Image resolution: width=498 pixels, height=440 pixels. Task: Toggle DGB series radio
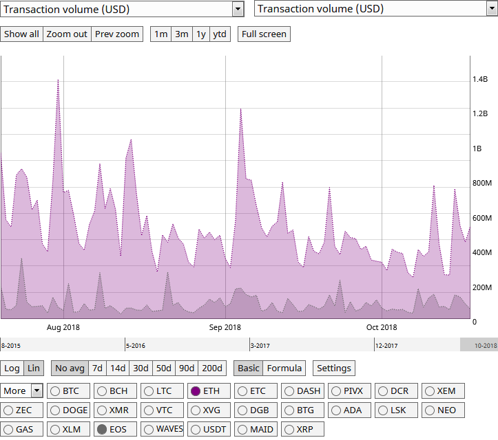coord(256,410)
